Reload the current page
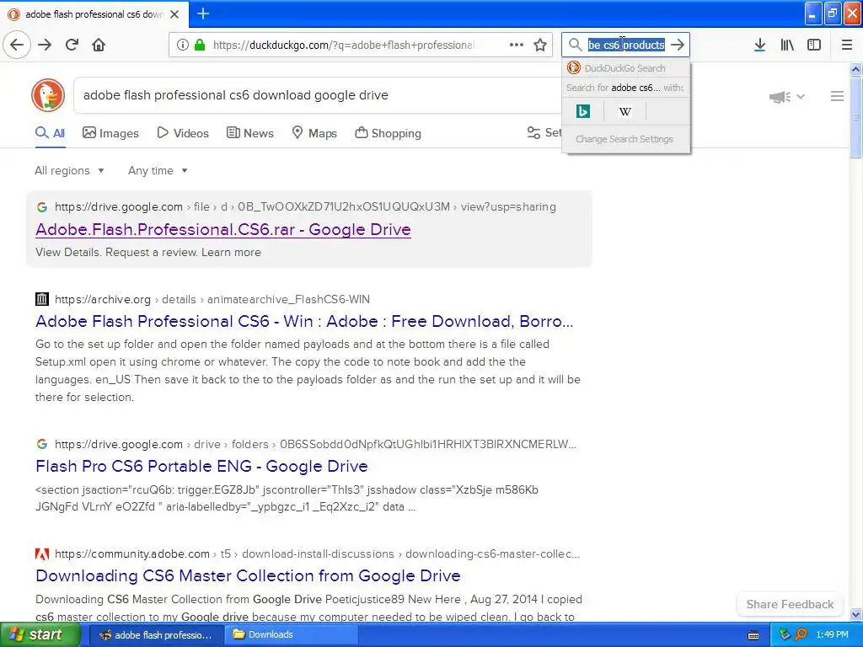The width and height of the screenshot is (863, 647). tap(72, 45)
